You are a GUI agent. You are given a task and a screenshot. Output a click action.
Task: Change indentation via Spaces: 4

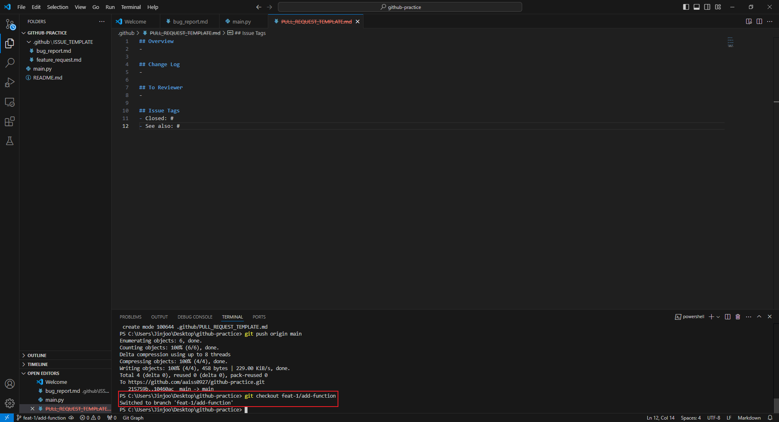(x=691, y=418)
